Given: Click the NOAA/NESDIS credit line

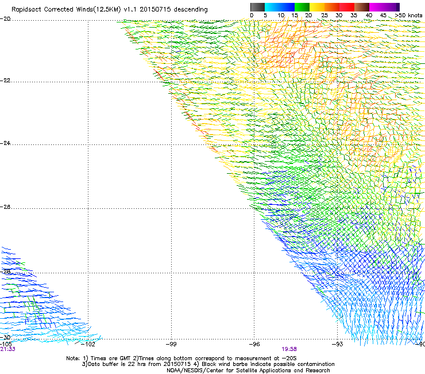Looking at the screenshot, I should 248,371.
